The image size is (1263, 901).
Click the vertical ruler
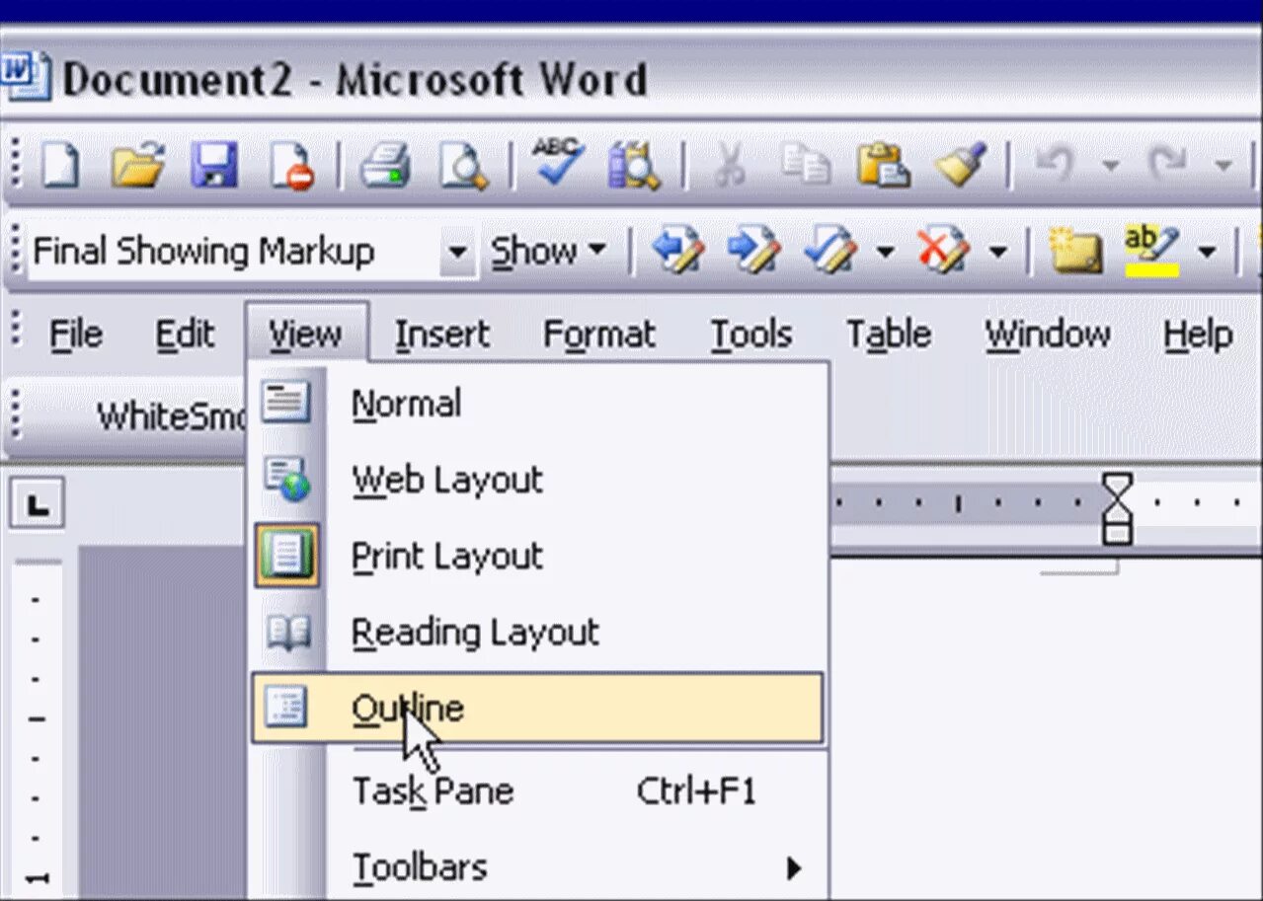coord(39,730)
